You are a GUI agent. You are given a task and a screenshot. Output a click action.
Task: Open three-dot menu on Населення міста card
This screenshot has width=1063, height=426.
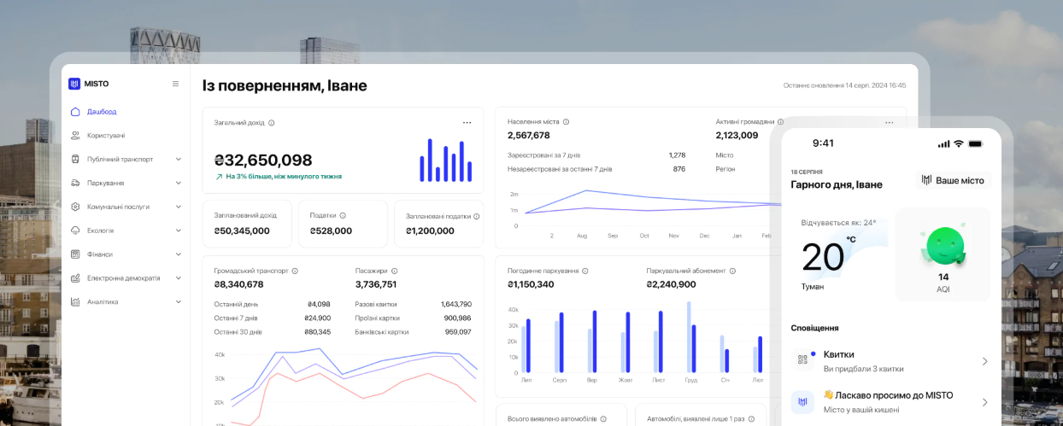tap(889, 122)
